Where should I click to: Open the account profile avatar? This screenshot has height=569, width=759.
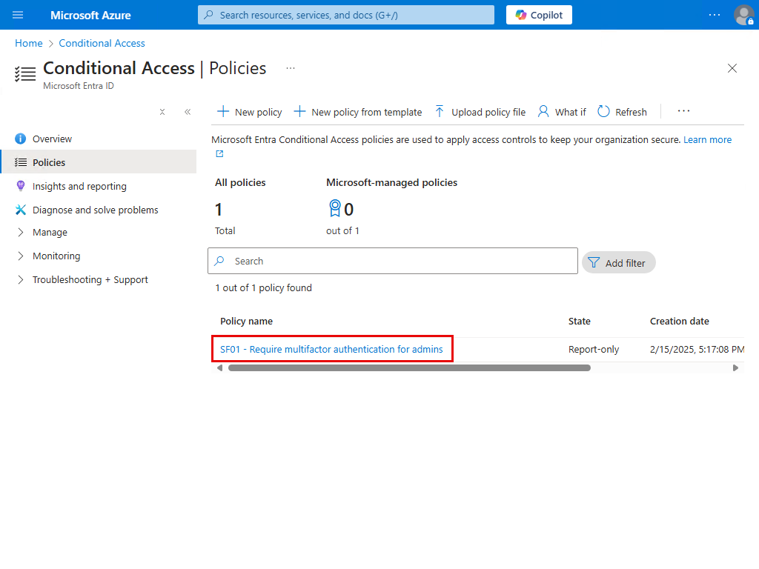pos(743,15)
